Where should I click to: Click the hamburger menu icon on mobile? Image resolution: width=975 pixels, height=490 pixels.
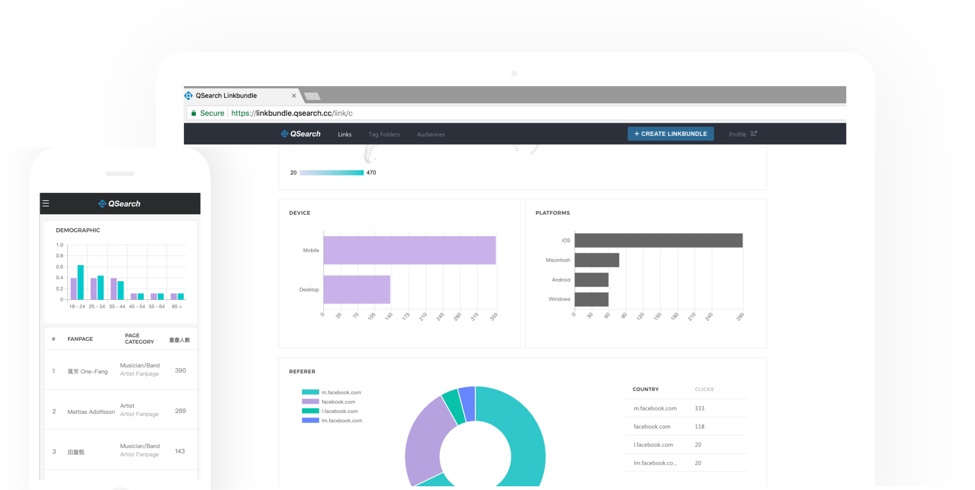[46, 204]
